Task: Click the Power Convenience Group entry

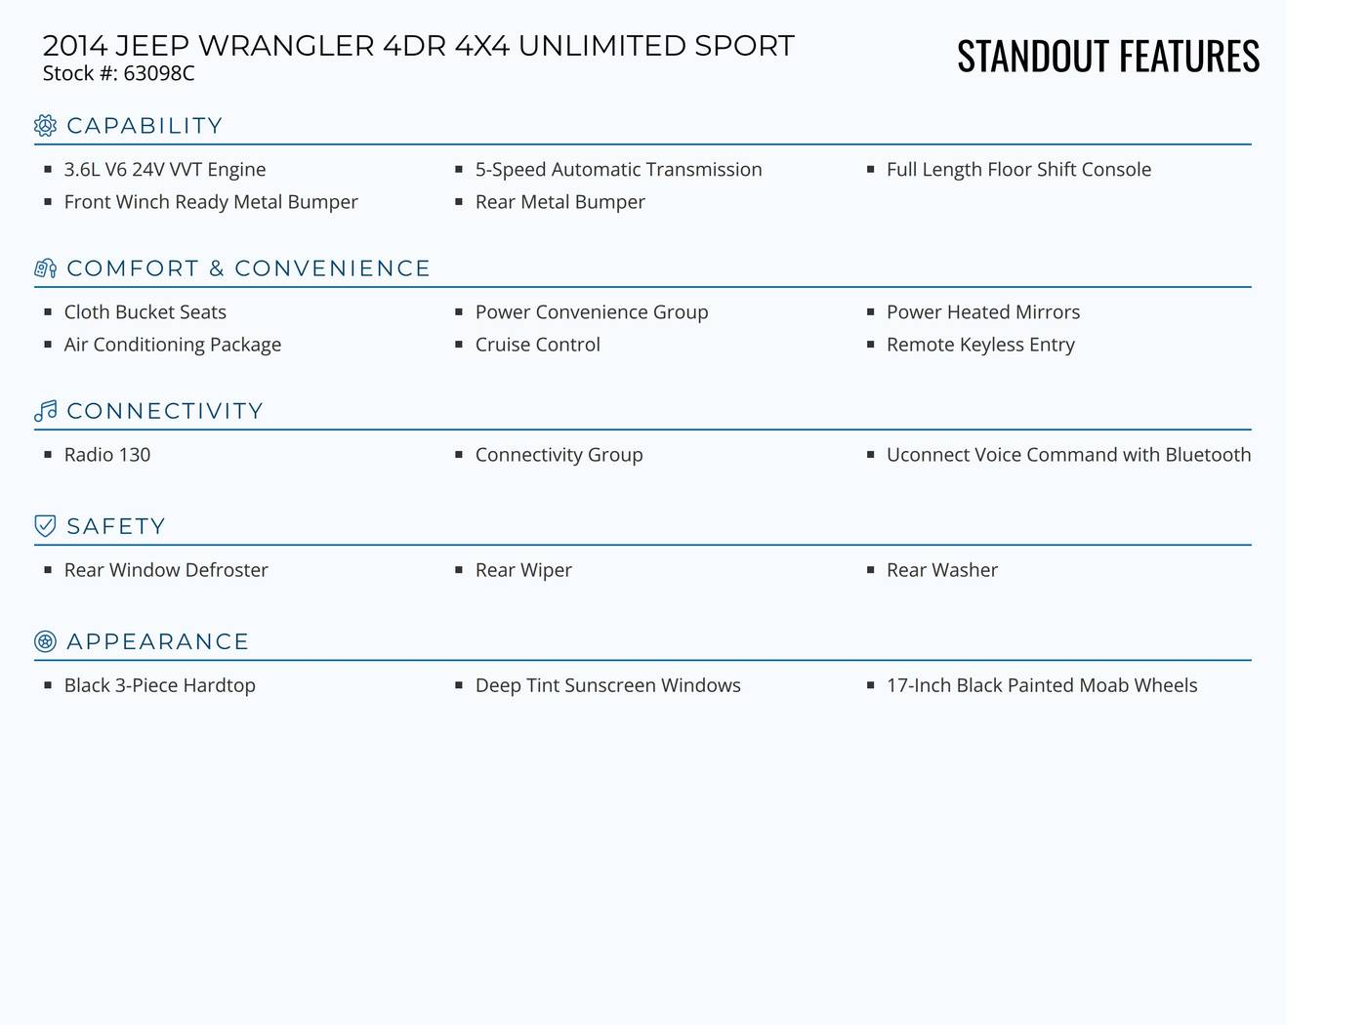Action: [x=592, y=312]
